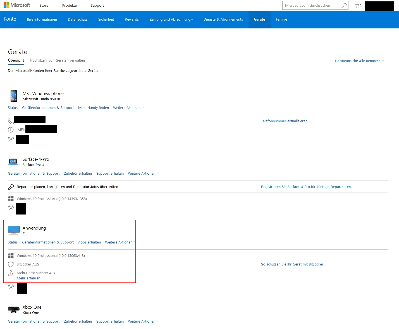This screenshot has width=399, height=329.
Task: Click the family users icon under Lumia phone
Action: pyautogui.click(x=11, y=139)
